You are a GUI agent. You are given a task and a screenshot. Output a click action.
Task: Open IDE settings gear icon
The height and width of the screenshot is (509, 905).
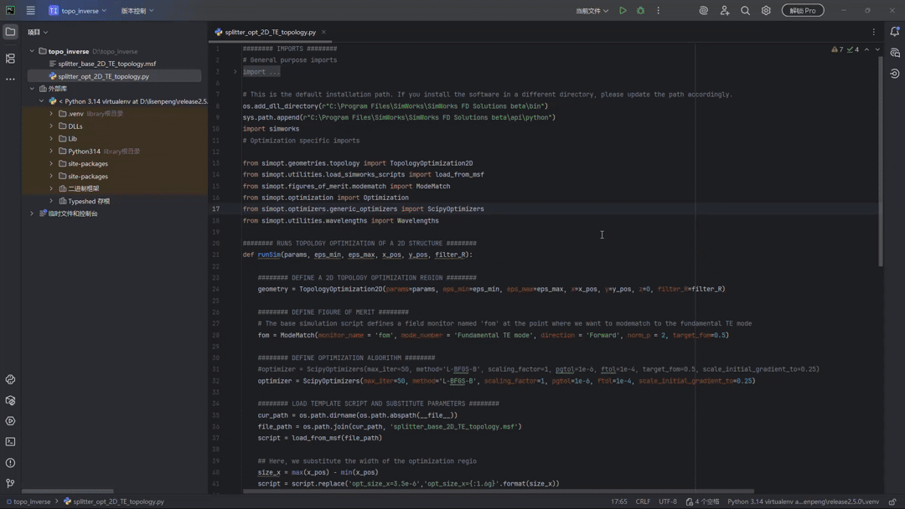click(x=766, y=11)
